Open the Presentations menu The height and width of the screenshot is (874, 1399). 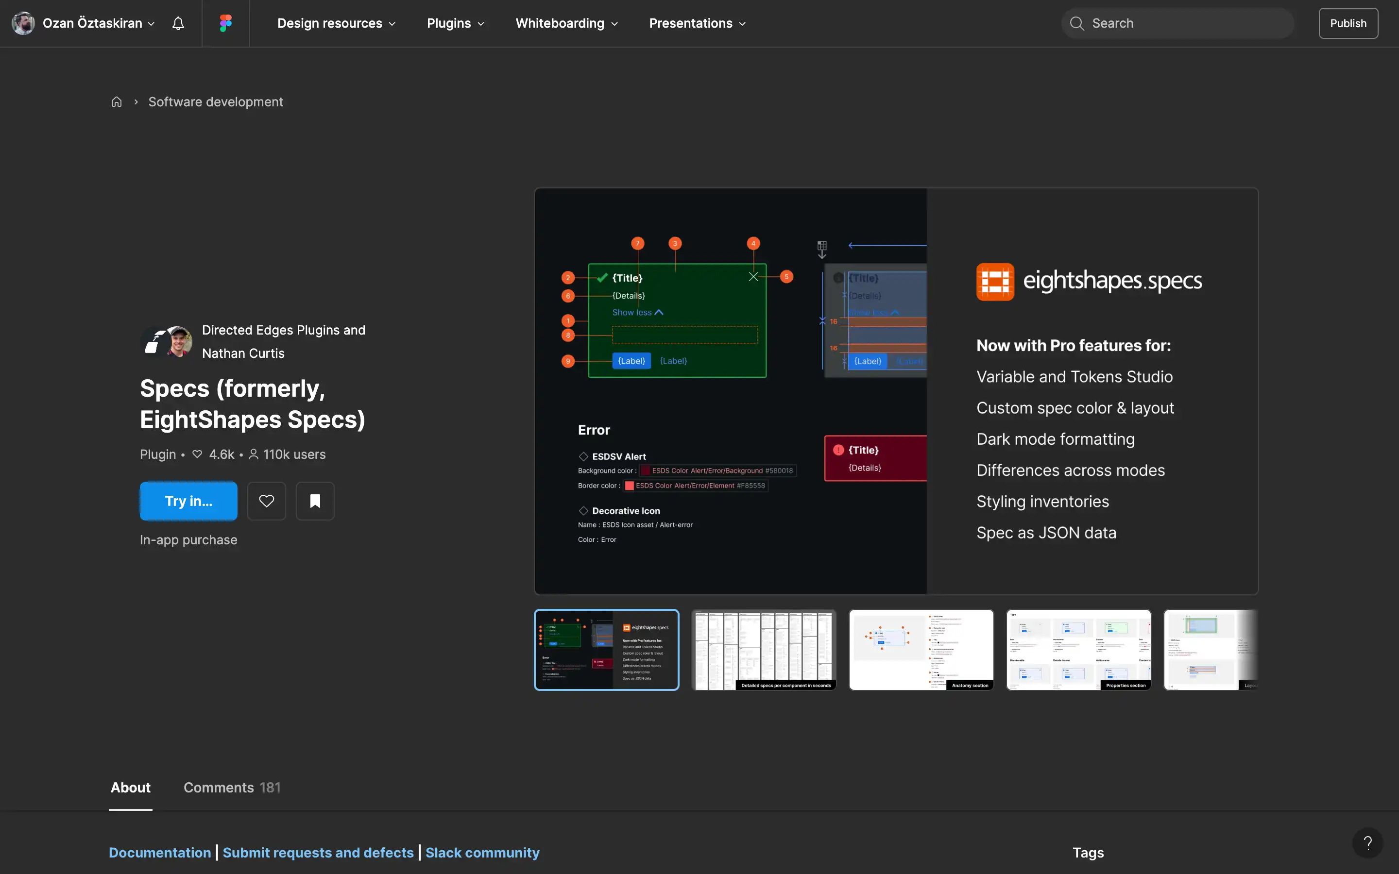697,23
